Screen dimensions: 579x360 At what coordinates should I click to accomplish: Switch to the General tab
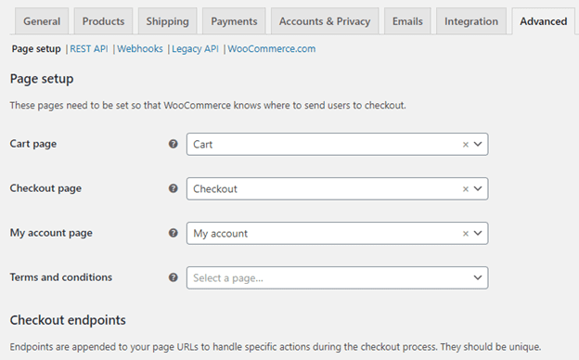coord(42,21)
